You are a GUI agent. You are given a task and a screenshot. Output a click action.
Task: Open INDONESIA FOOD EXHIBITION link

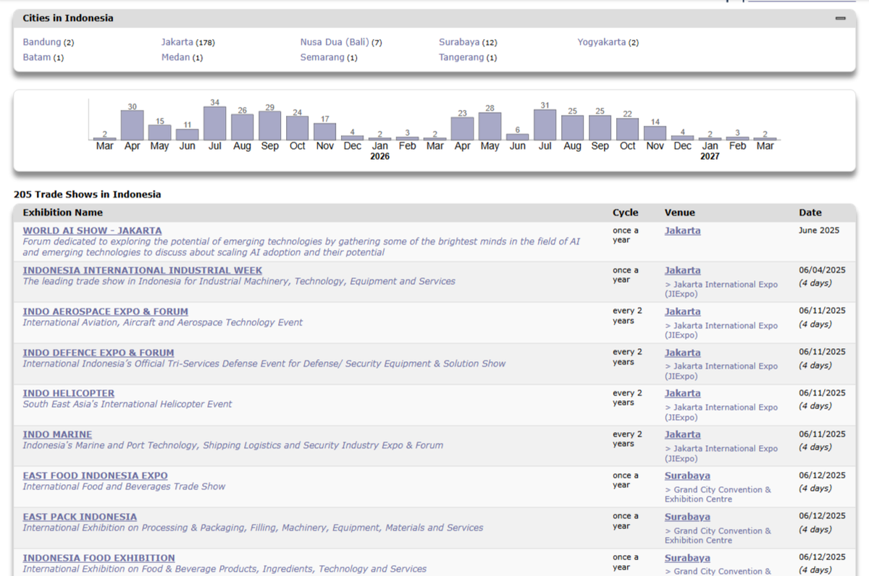[98, 559]
